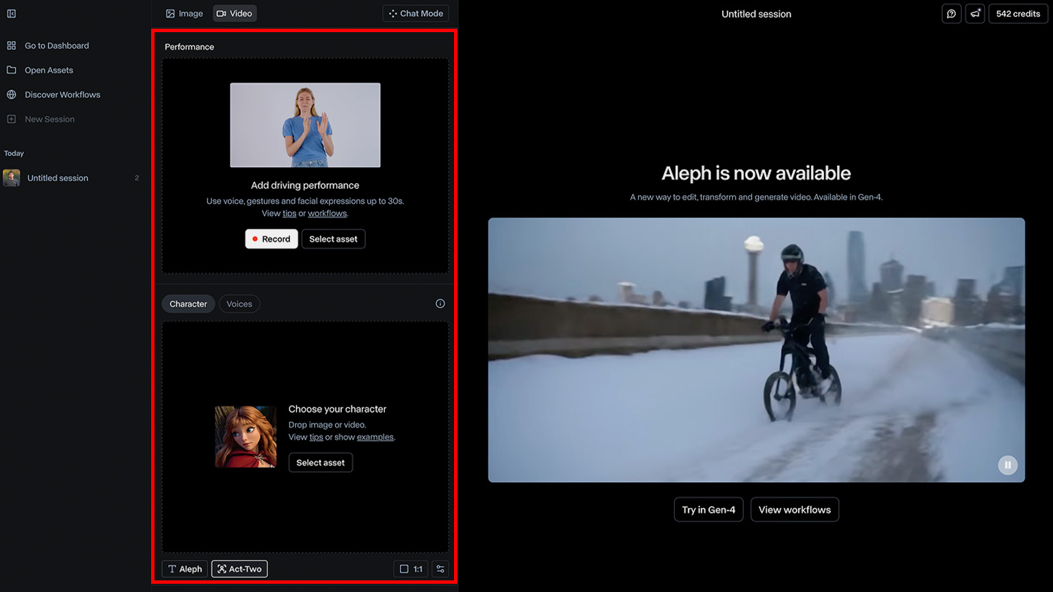The height and width of the screenshot is (592, 1053).
Task: Click the dashboard grid icon
Action: click(12, 46)
